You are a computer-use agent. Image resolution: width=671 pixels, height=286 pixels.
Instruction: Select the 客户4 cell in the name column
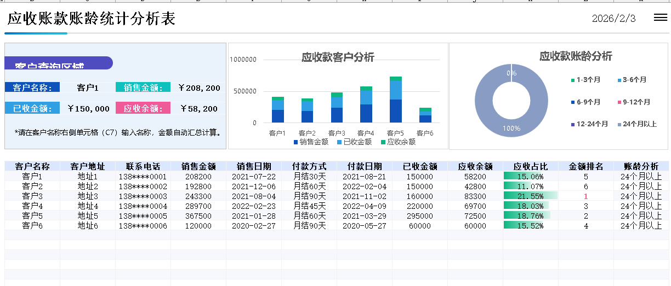32,206
